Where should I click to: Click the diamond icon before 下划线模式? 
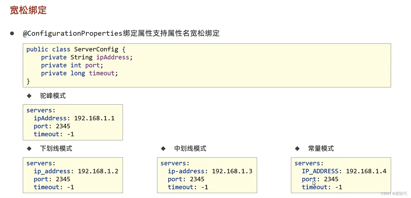point(30,149)
